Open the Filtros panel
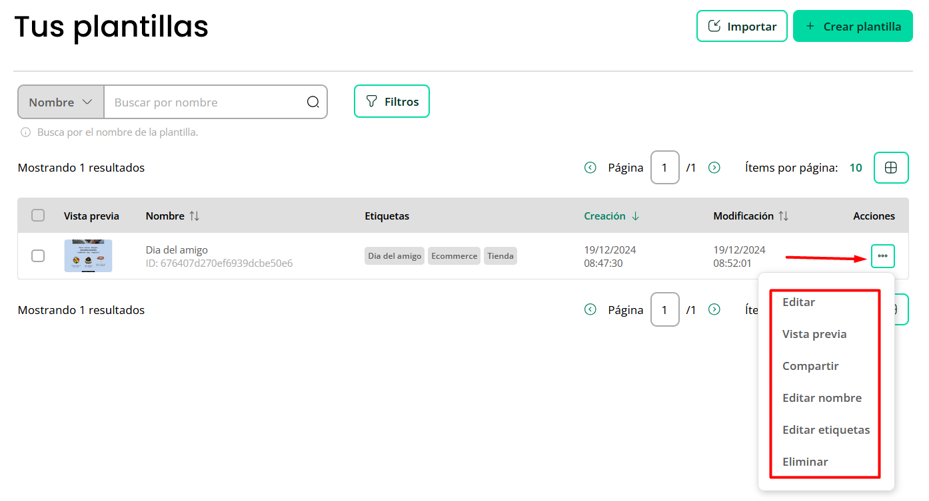Image resolution: width=929 pixels, height=501 pixels. point(391,102)
